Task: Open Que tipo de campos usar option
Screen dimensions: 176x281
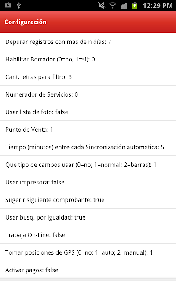Action: coord(88,165)
